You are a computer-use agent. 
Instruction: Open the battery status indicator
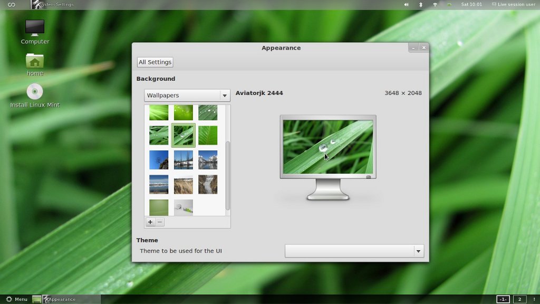pos(449,4)
